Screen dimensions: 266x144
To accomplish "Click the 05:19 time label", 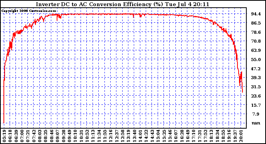I will [x=4, y=136].
